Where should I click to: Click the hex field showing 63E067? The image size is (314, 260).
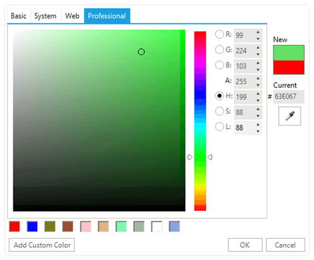point(289,97)
